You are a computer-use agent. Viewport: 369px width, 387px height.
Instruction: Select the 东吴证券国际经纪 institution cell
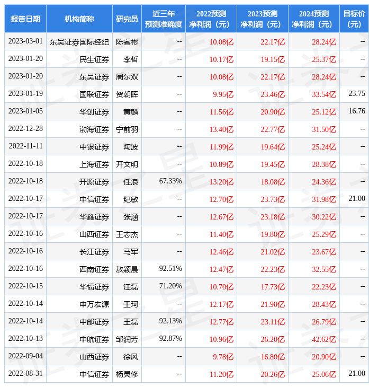[79, 42]
